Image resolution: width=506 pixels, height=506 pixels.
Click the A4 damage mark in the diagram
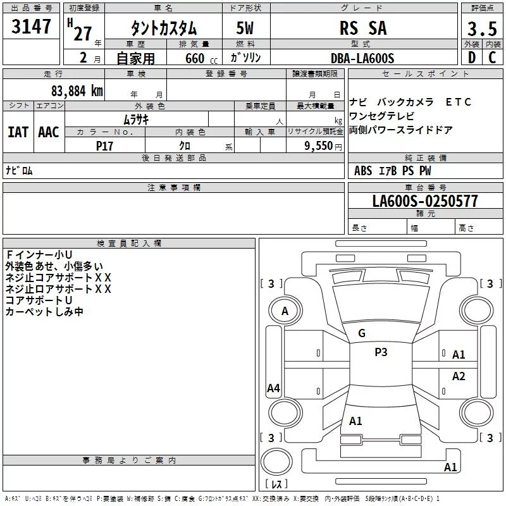pyautogui.click(x=273, y=388)
